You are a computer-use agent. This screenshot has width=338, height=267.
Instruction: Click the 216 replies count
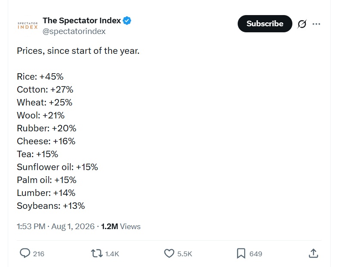[39, 254]
